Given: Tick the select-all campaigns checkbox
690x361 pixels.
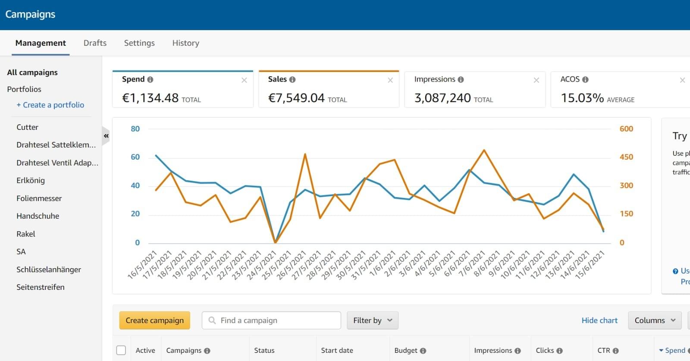Looking at the screenshot, I should 121,350.
